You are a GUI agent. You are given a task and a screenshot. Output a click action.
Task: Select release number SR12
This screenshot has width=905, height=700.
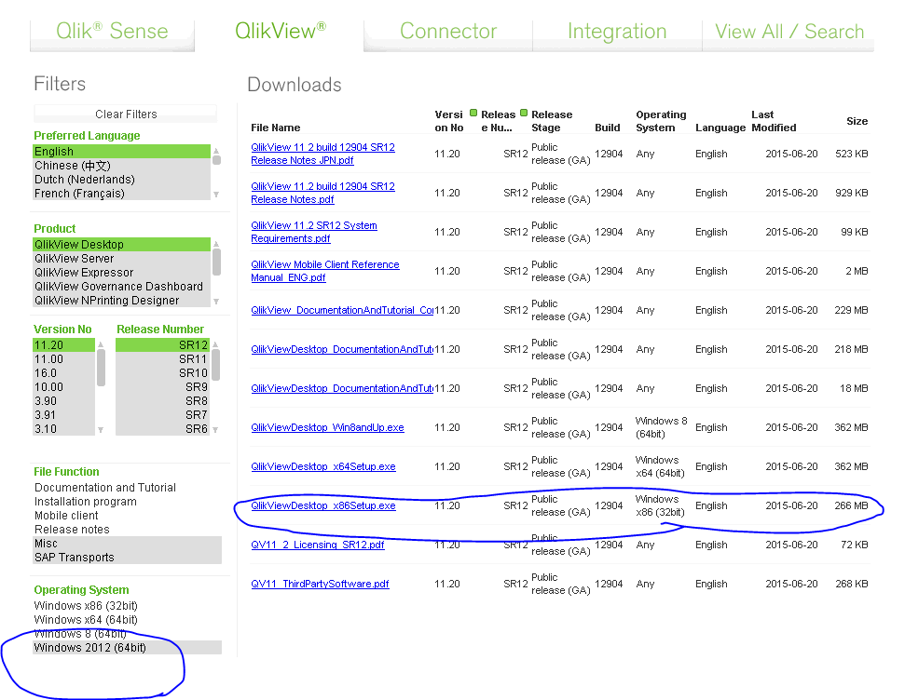click(x=163, y=344)
